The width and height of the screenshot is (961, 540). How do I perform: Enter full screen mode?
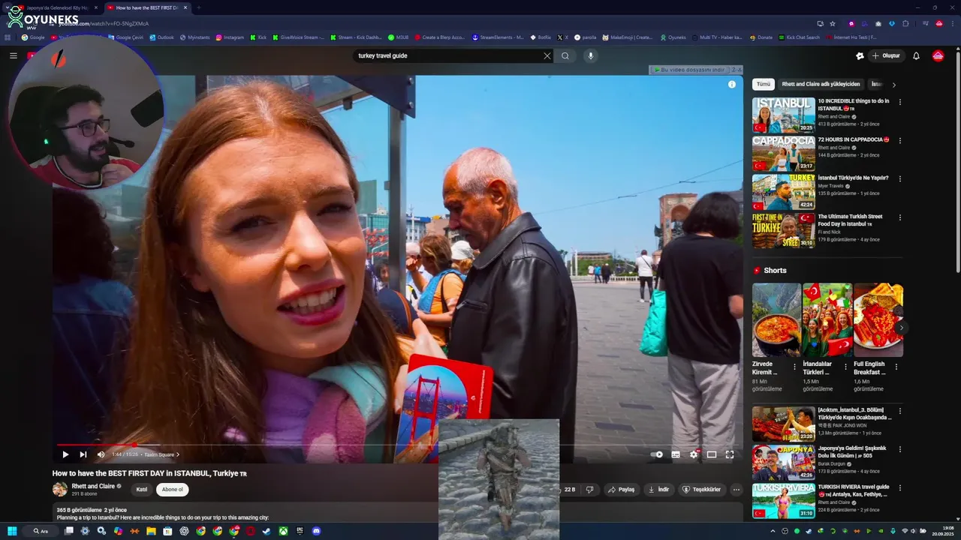tap(730, 454)
